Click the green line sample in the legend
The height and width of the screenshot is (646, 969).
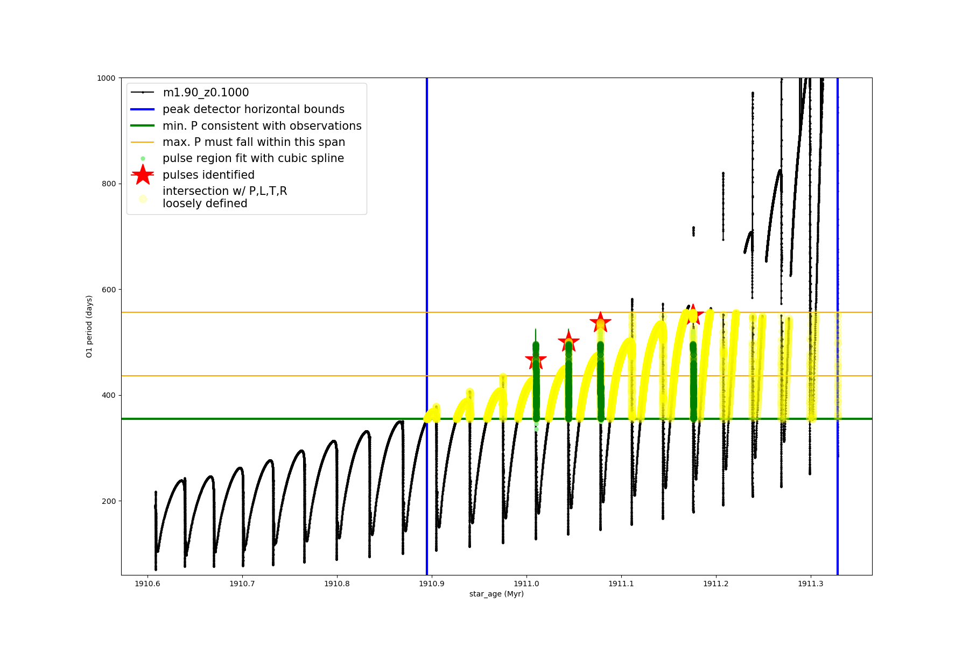[143, 126]
